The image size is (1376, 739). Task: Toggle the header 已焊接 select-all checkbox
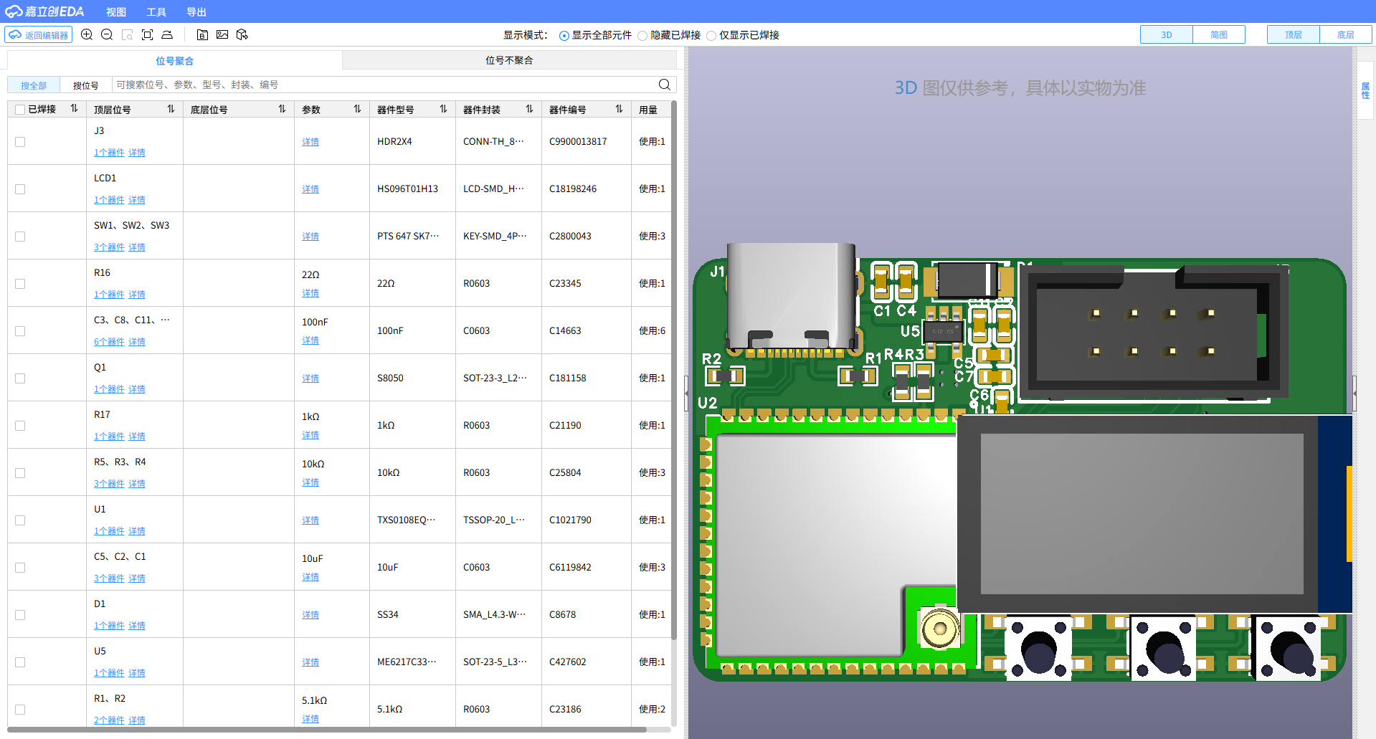pyautogui.click(x=20, y=110)
